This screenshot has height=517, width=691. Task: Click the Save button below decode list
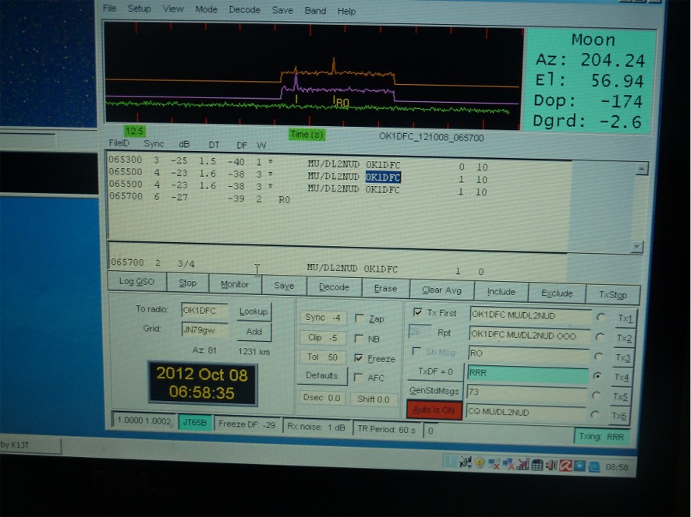pos(284,286)
